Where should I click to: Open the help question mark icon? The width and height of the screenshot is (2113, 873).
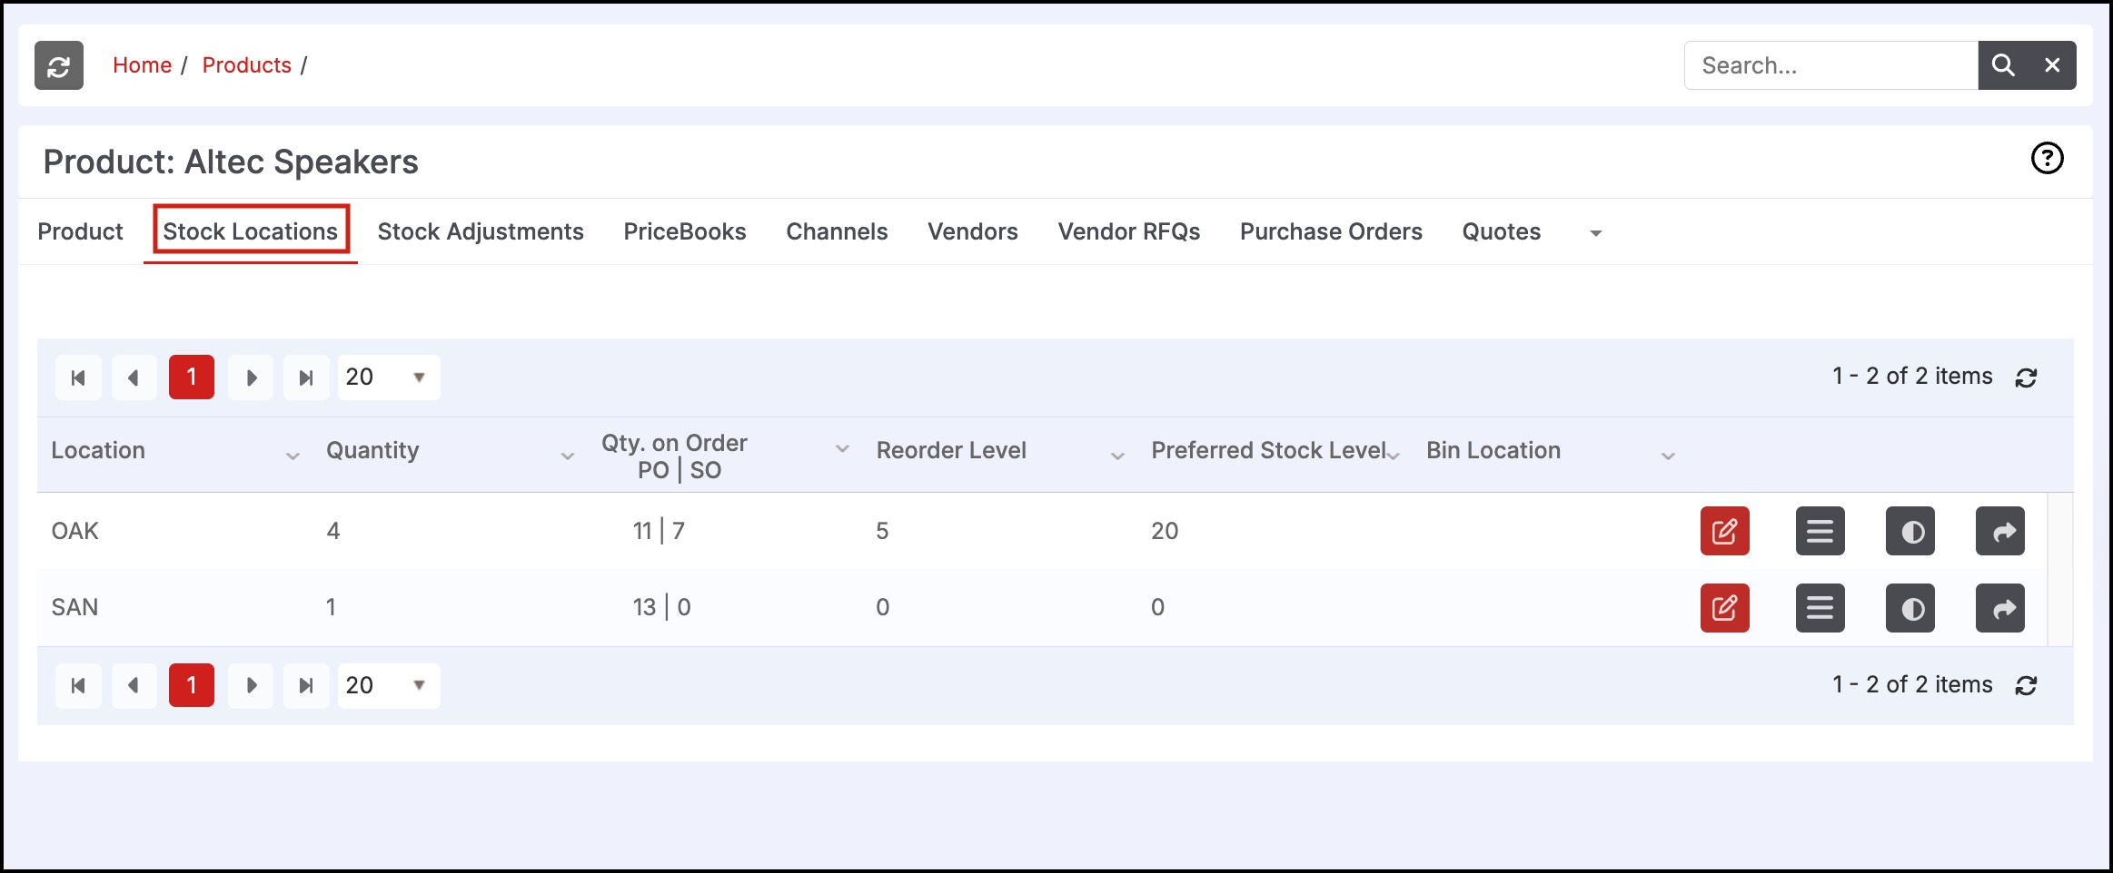[x=2047, y=159]
